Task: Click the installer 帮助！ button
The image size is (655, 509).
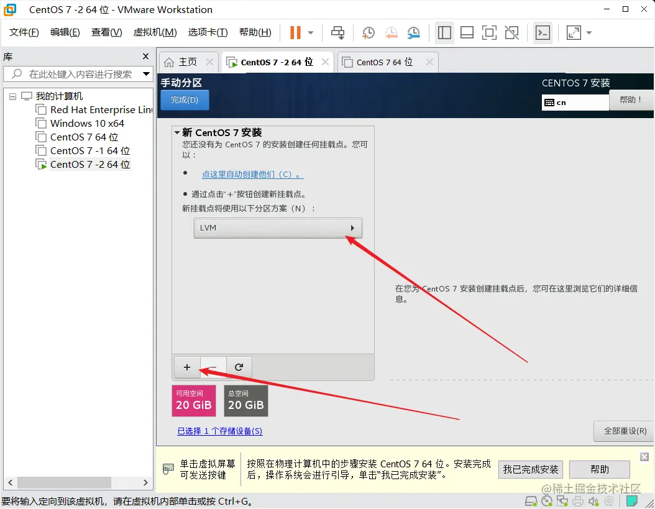Action: point(631,100)
